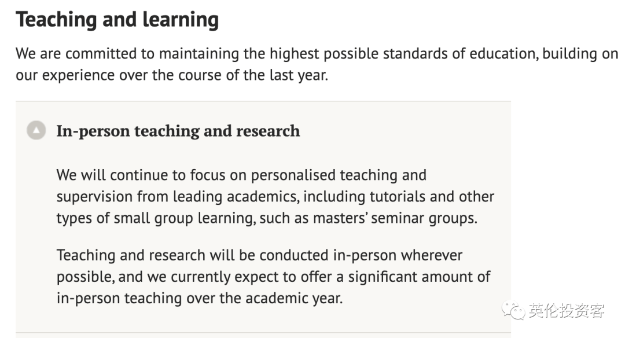Click the WeChat logo in the watermark
This screenshot has width=625, height=338.
[x=513, y=310]
